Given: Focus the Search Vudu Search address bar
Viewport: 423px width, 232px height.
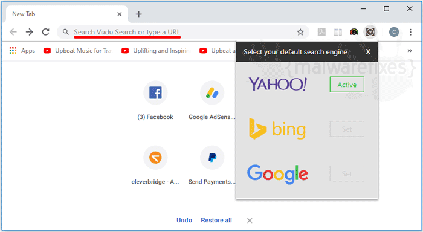Looking at the screenshot, I should pos(182,32).
